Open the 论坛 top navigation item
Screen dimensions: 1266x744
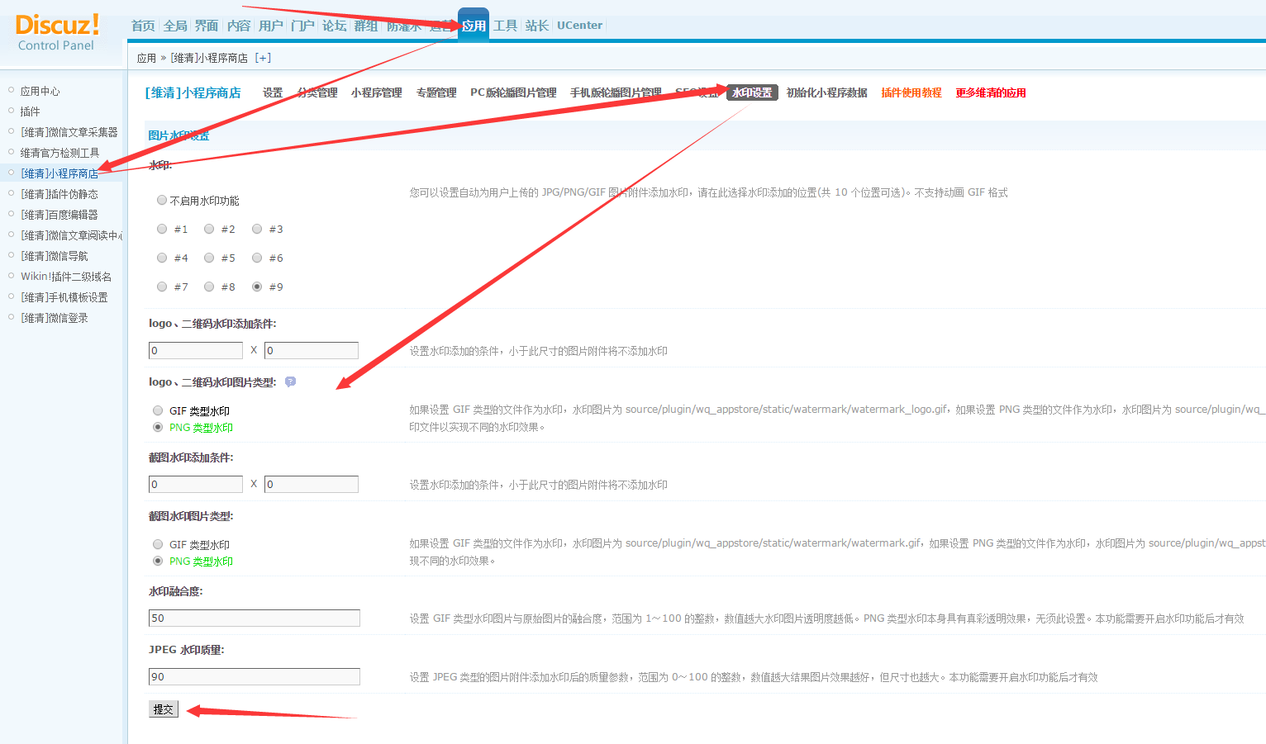pyautogui.click(x=335, y=26)
